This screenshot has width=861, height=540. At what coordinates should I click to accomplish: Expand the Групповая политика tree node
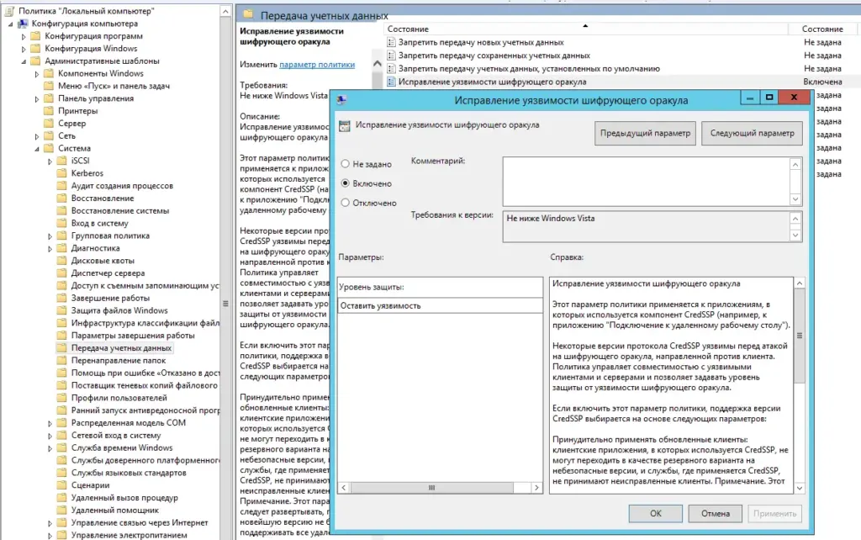pos(50,236)
